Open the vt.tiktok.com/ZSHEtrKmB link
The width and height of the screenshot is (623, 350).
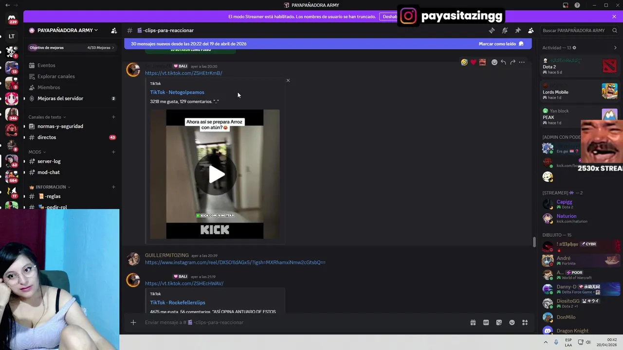click(183, 73)
